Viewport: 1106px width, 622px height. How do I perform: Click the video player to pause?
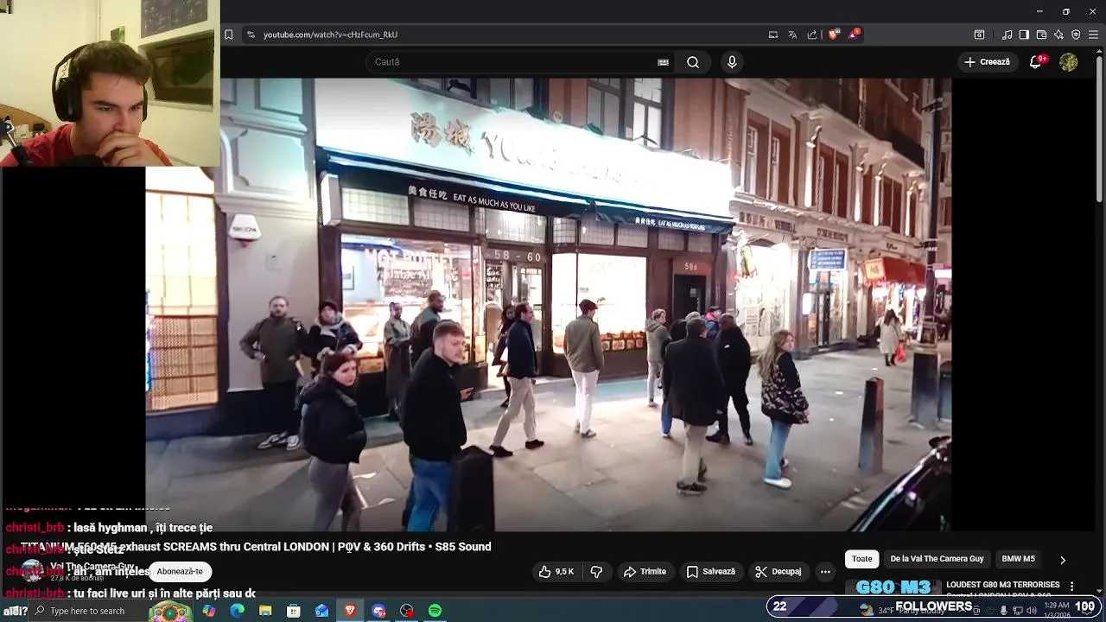point(548,304)
